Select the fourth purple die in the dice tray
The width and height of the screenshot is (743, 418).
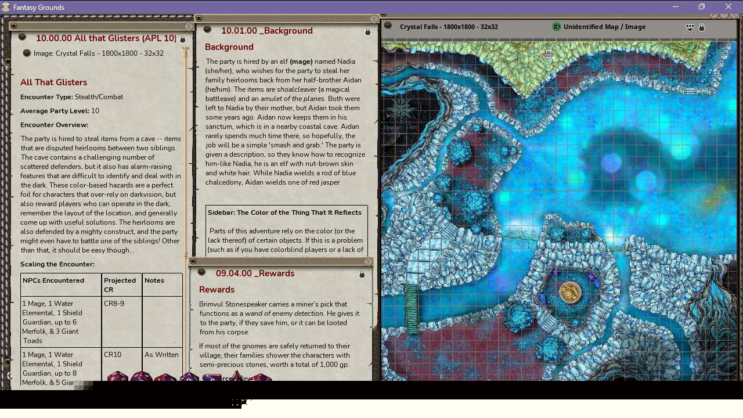(x=189, y=378)
